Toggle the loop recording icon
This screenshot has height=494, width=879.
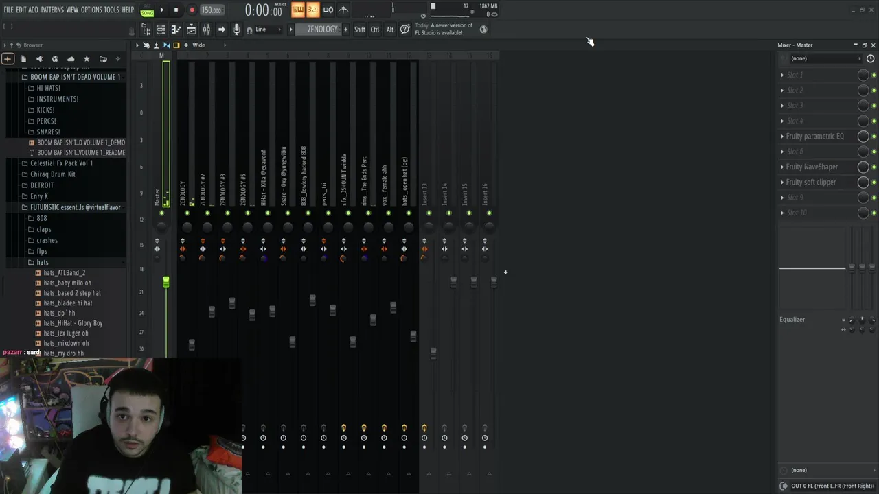pos(328,10)
